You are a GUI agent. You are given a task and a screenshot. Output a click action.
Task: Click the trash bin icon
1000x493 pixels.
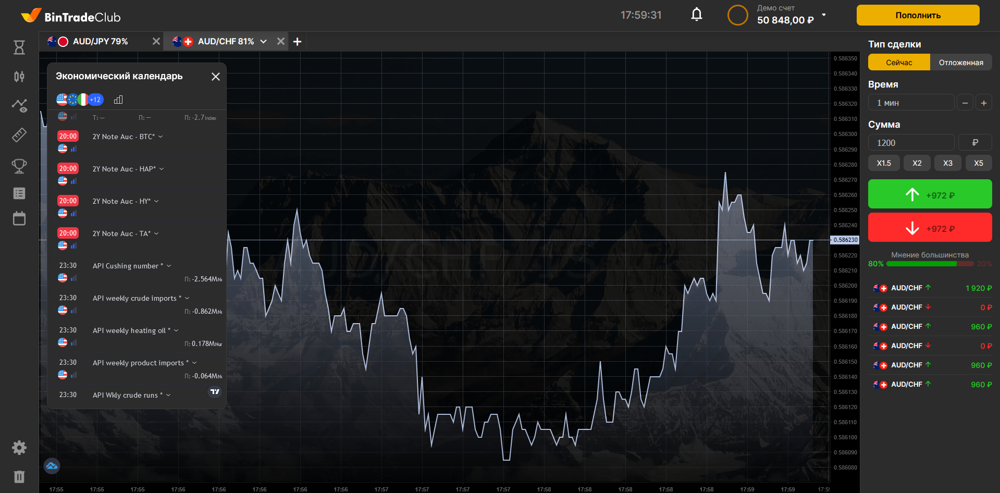[19, 476]
